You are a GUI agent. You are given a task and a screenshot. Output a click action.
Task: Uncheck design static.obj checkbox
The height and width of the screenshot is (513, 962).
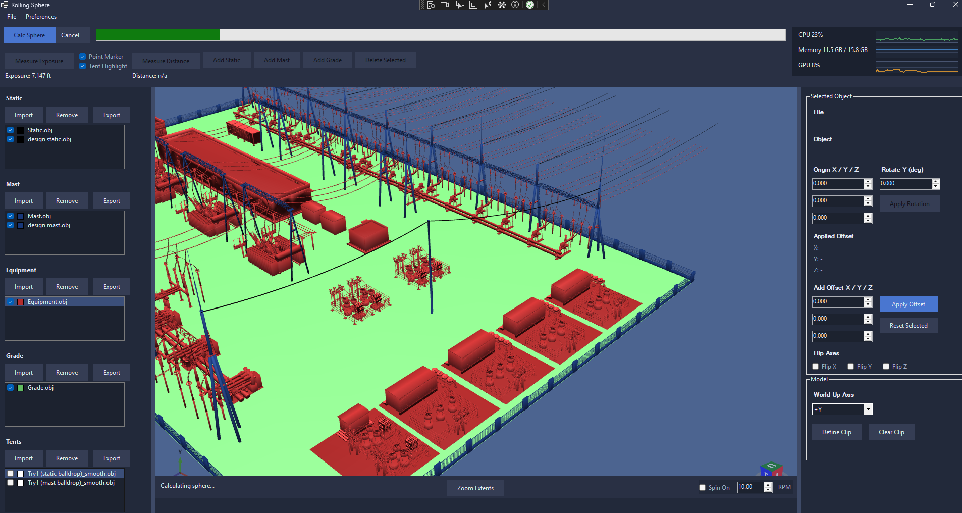tap(11, 139)
